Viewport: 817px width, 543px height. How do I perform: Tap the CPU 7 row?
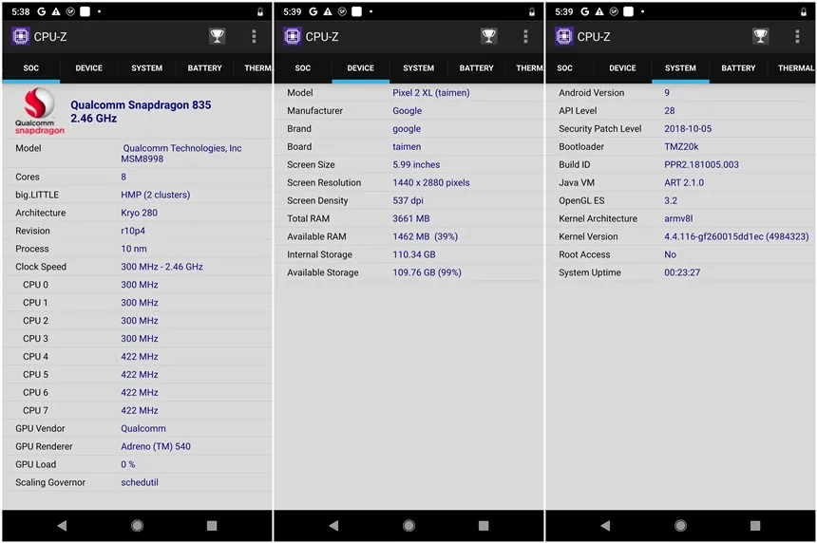coord(137,410)
